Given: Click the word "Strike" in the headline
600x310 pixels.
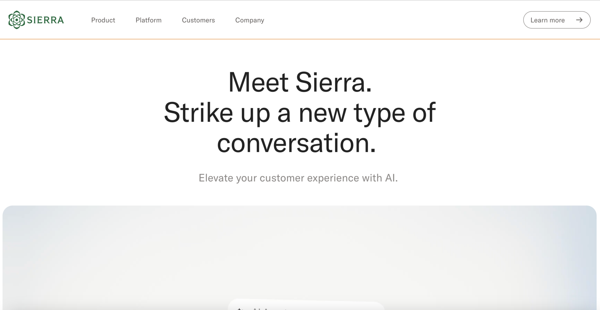Looking at the screenshot, I should 198,113.
